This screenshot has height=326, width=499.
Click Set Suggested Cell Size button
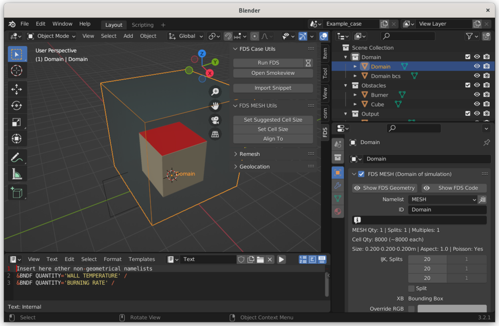click(x=273, y=120)
